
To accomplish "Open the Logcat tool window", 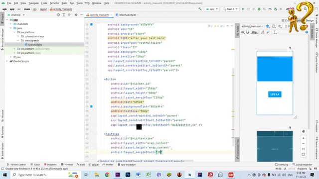I will click(94, 165).
